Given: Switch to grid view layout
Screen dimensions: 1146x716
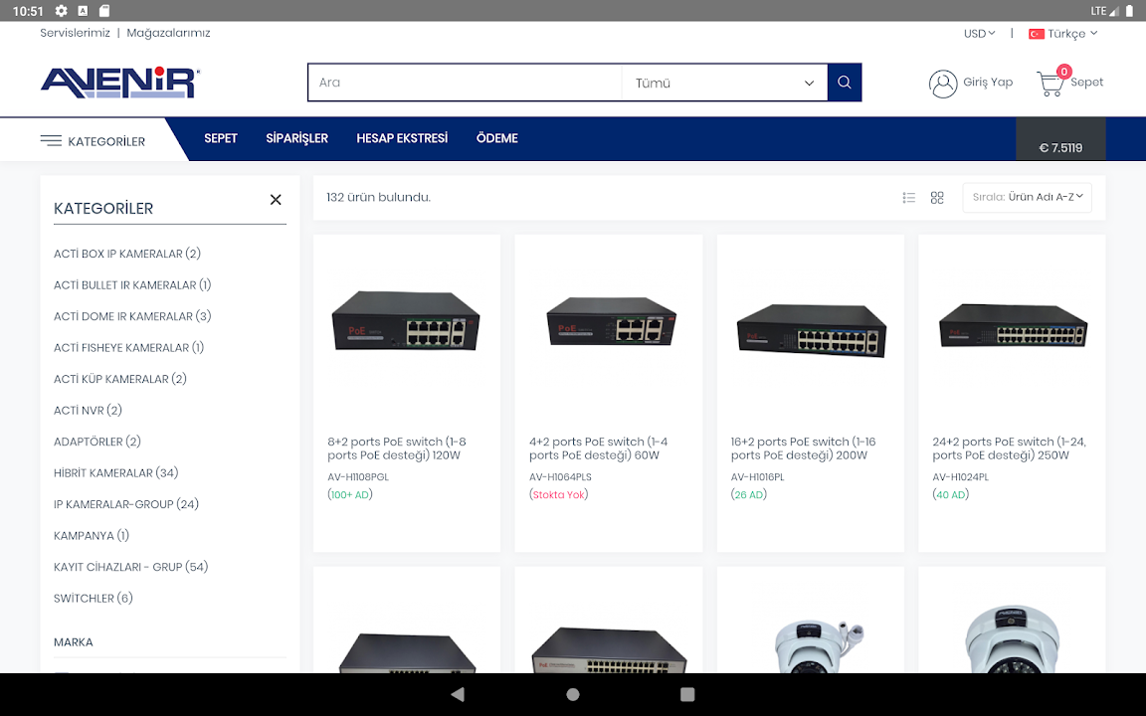Looking at the screenshot, I should (937, 198).
